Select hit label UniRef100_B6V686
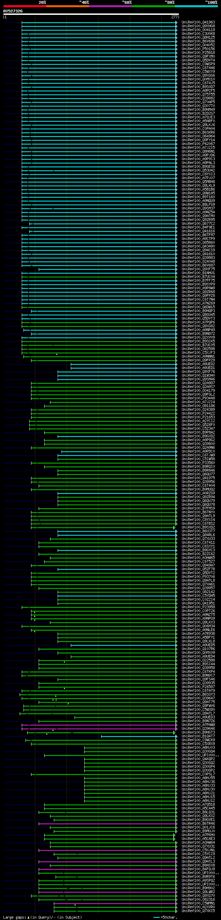221x920 pixels. point(198,41)
